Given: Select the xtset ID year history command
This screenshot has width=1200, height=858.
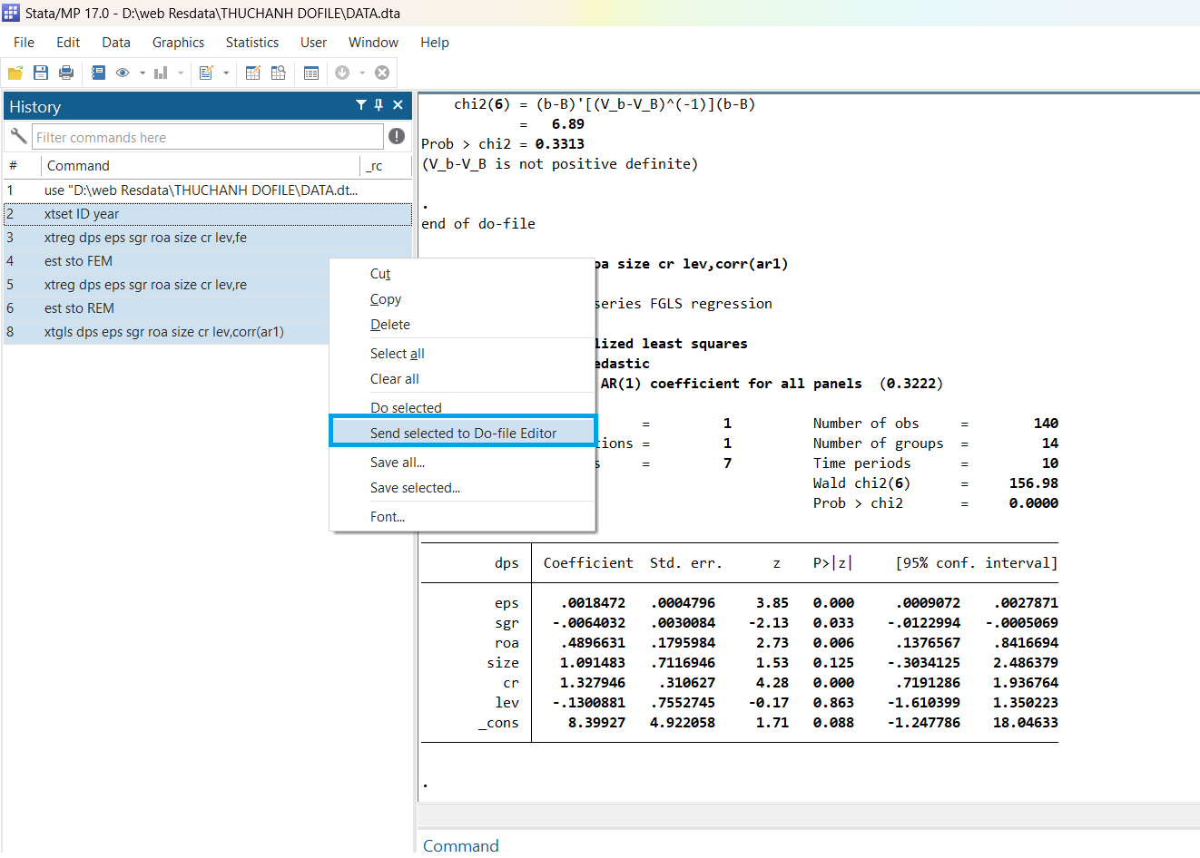Looking at the screenshot, I should tap(82, 214).
